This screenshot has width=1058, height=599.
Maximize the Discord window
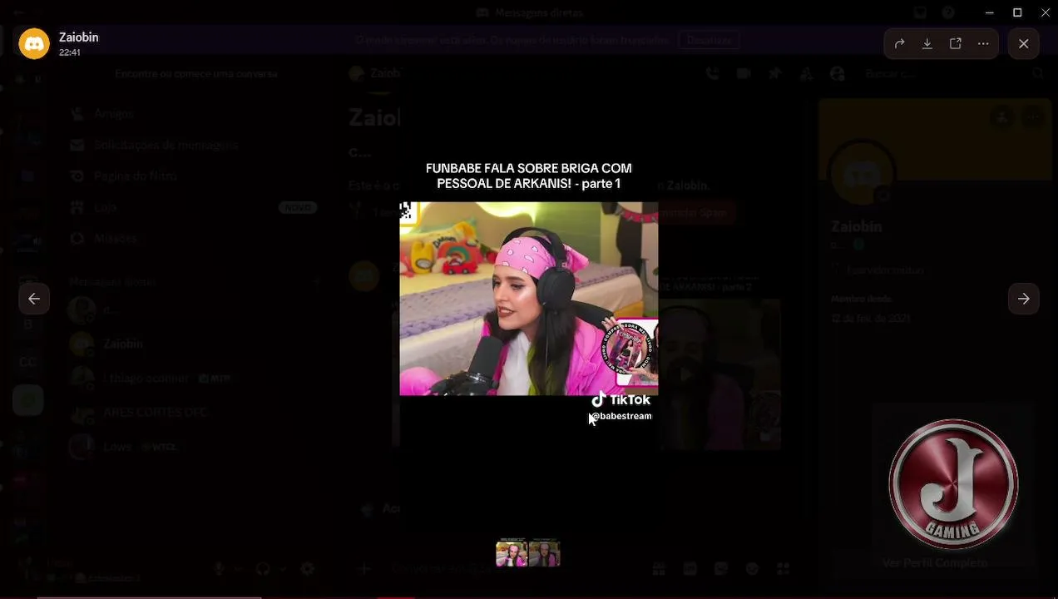click(x=1017, y=12)
